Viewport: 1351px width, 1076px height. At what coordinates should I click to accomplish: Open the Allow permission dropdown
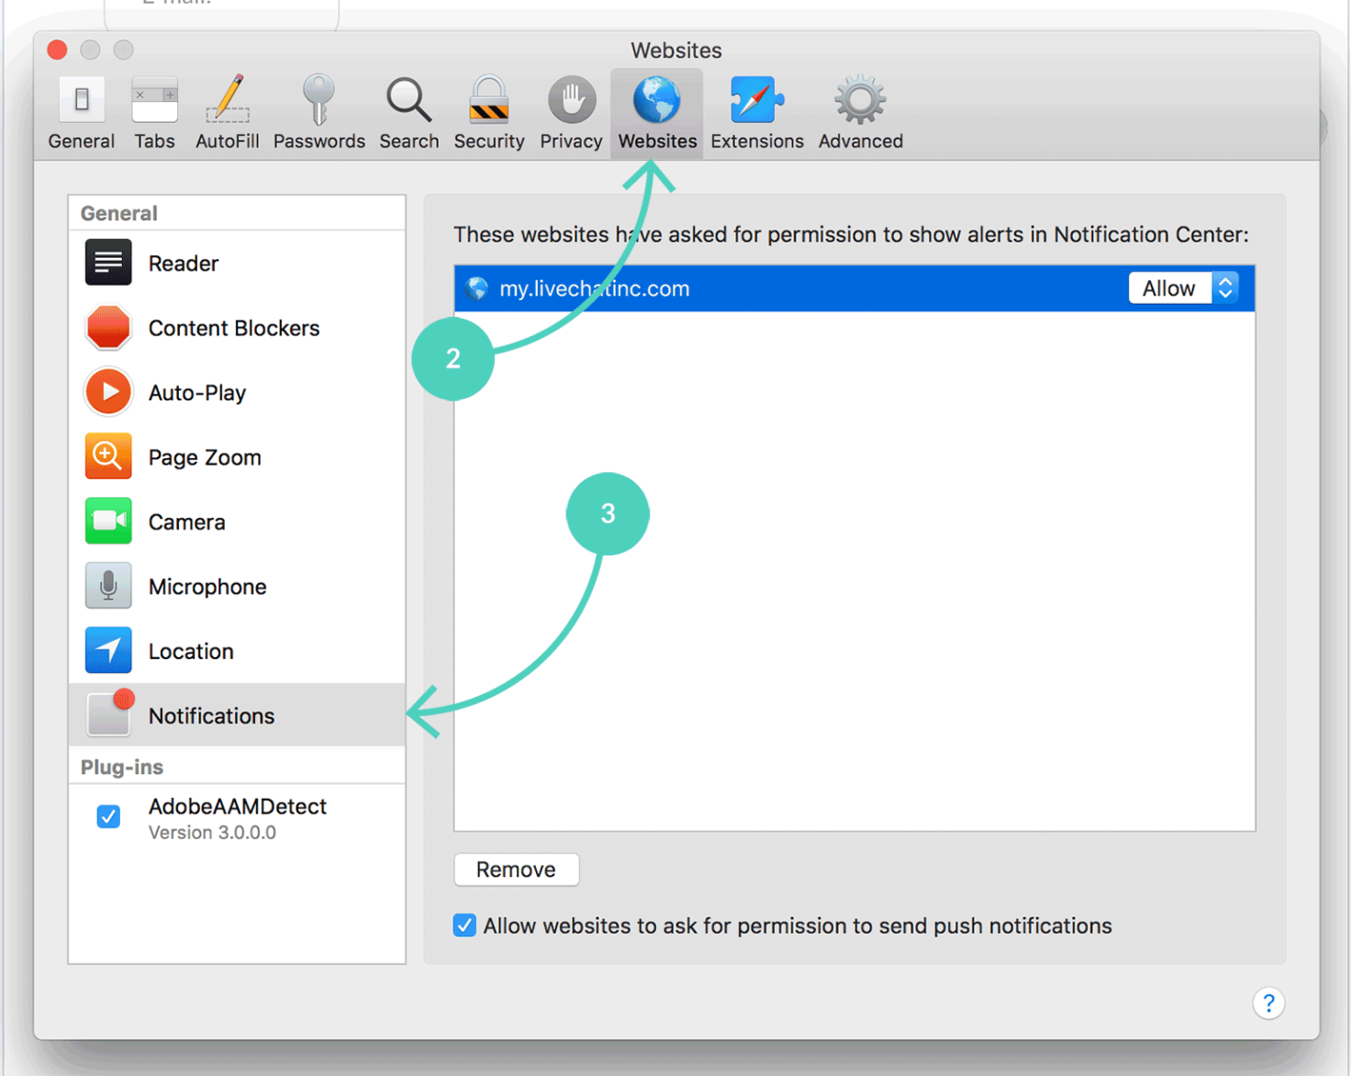coord(1184,288)
